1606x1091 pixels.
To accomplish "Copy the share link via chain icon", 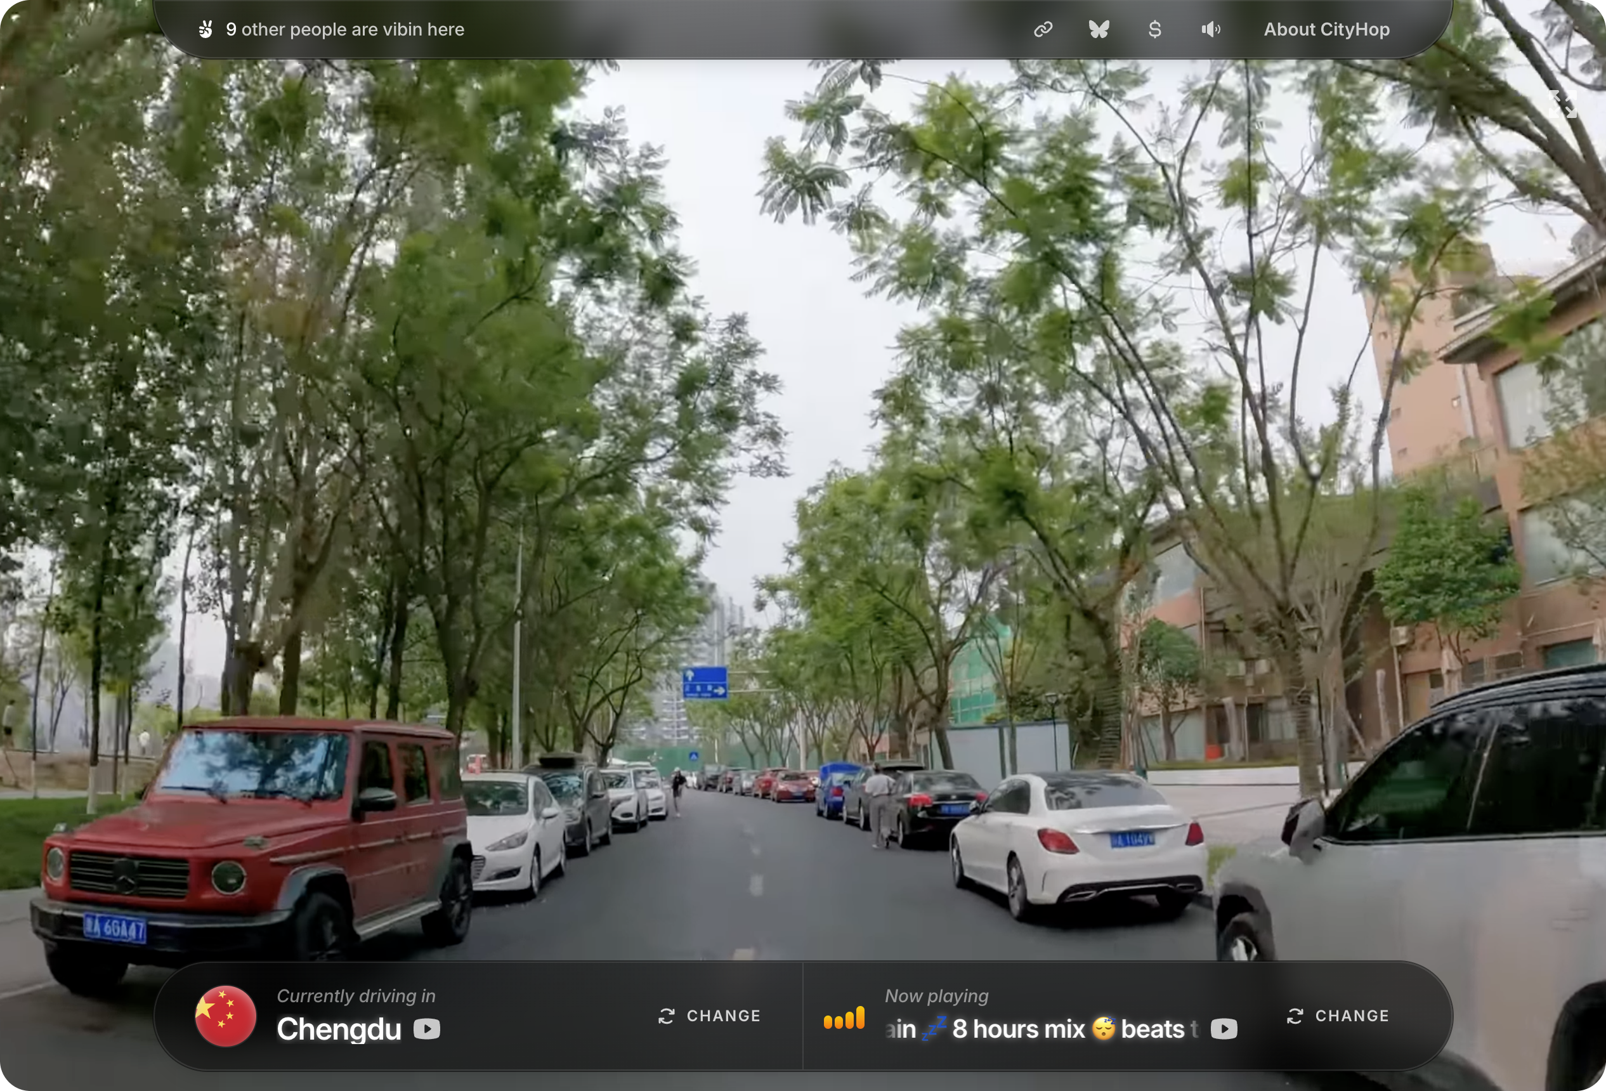I will point(1043,29).
